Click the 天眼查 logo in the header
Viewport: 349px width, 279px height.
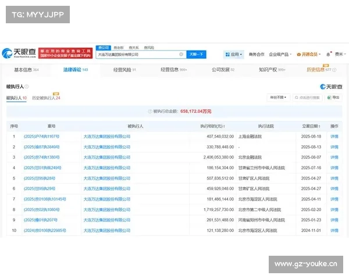[x=19, y=54]
